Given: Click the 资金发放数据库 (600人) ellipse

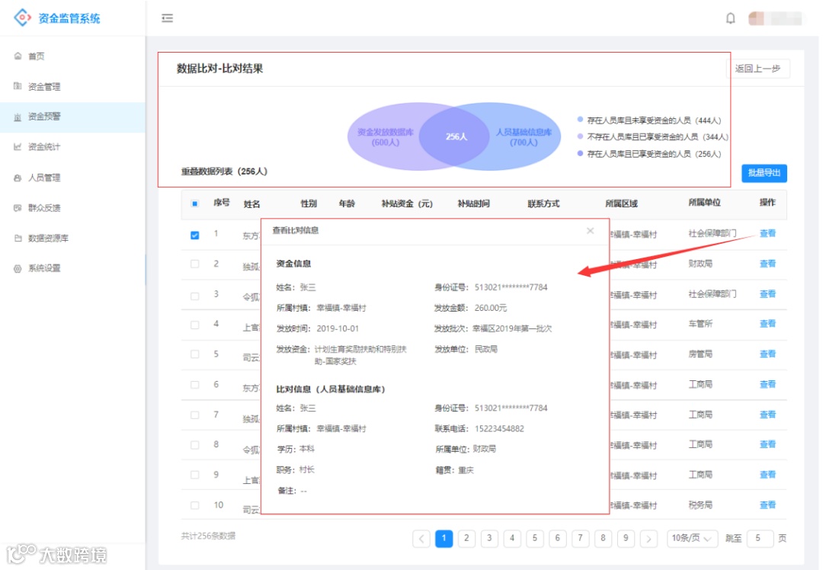Looking at the screenshot, I should (x=385, y=137).
